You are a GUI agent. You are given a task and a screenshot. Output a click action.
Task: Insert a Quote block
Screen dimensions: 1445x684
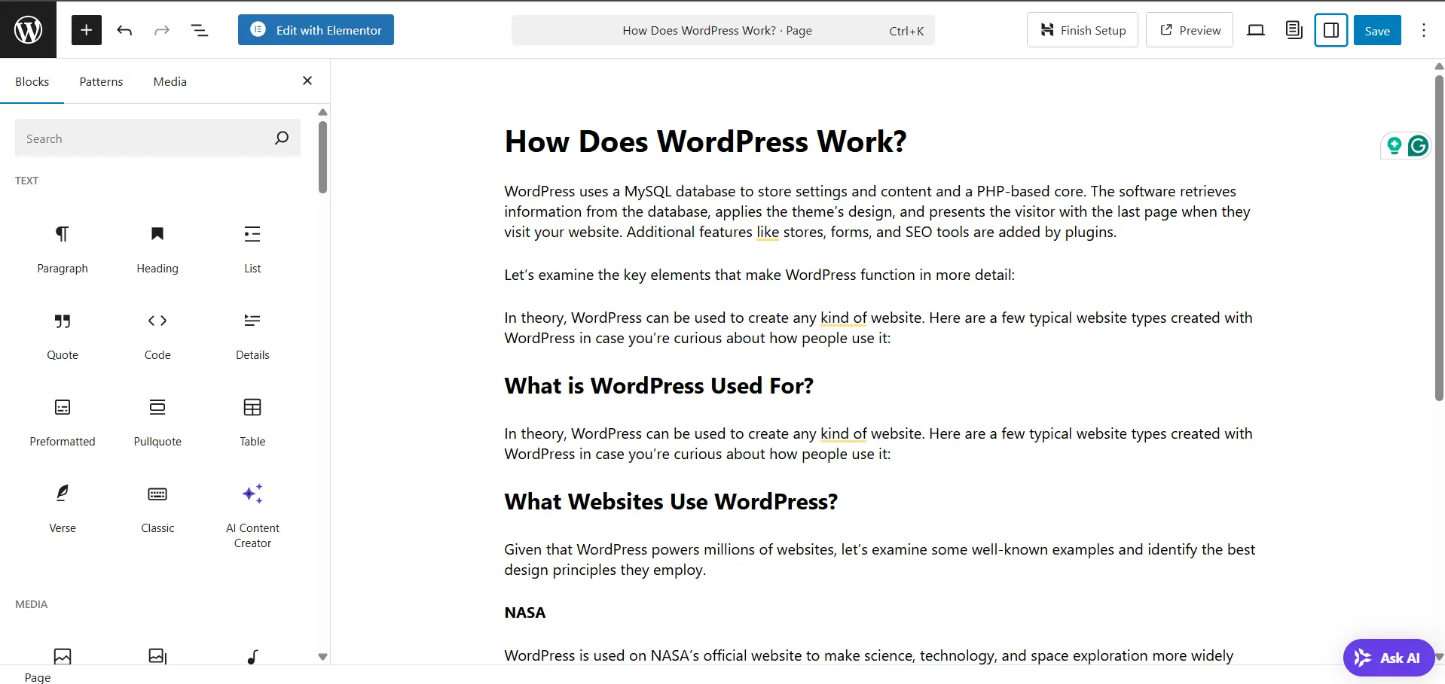point(63,337)
